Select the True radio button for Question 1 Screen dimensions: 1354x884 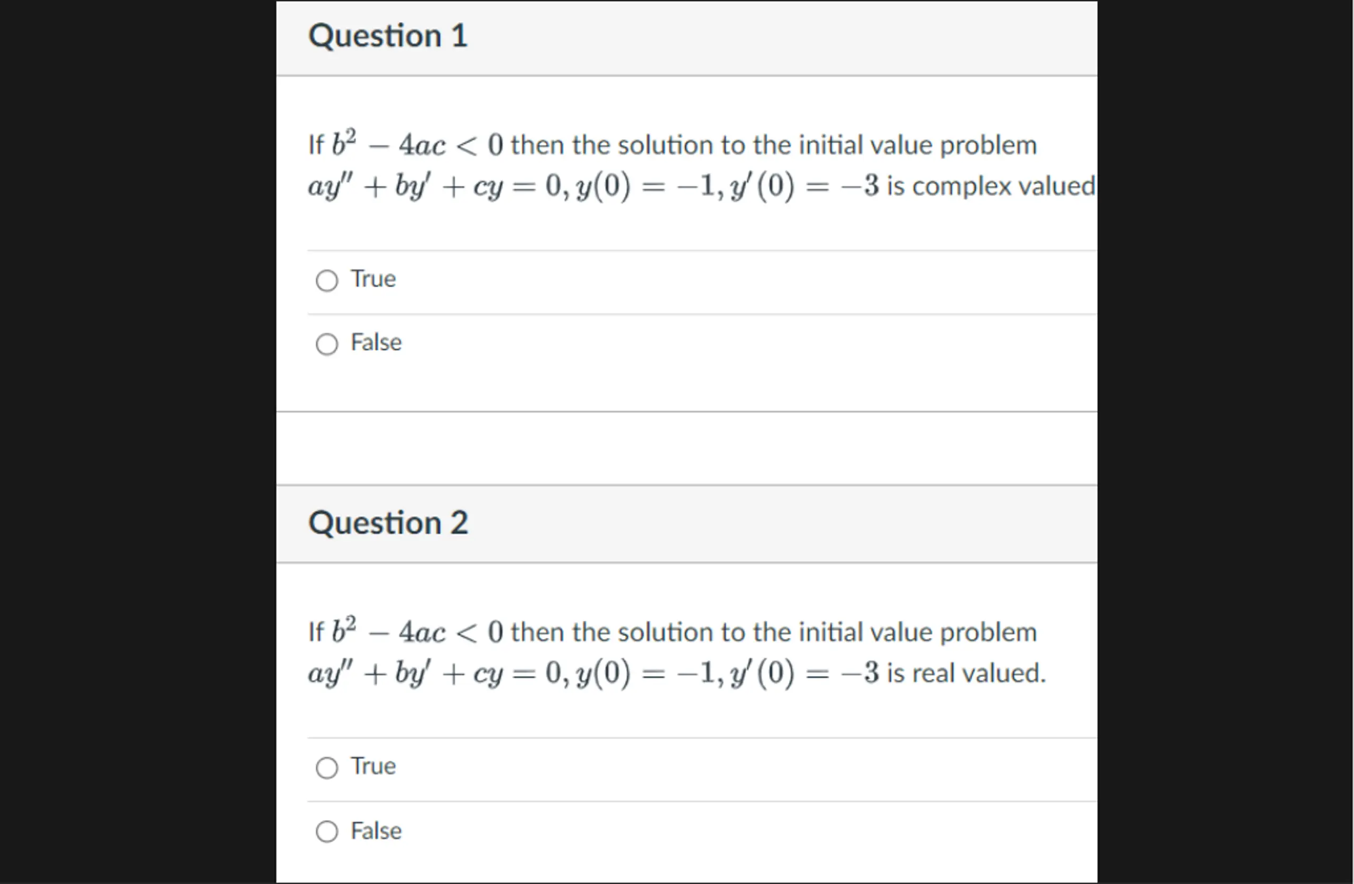click(326, 280)
